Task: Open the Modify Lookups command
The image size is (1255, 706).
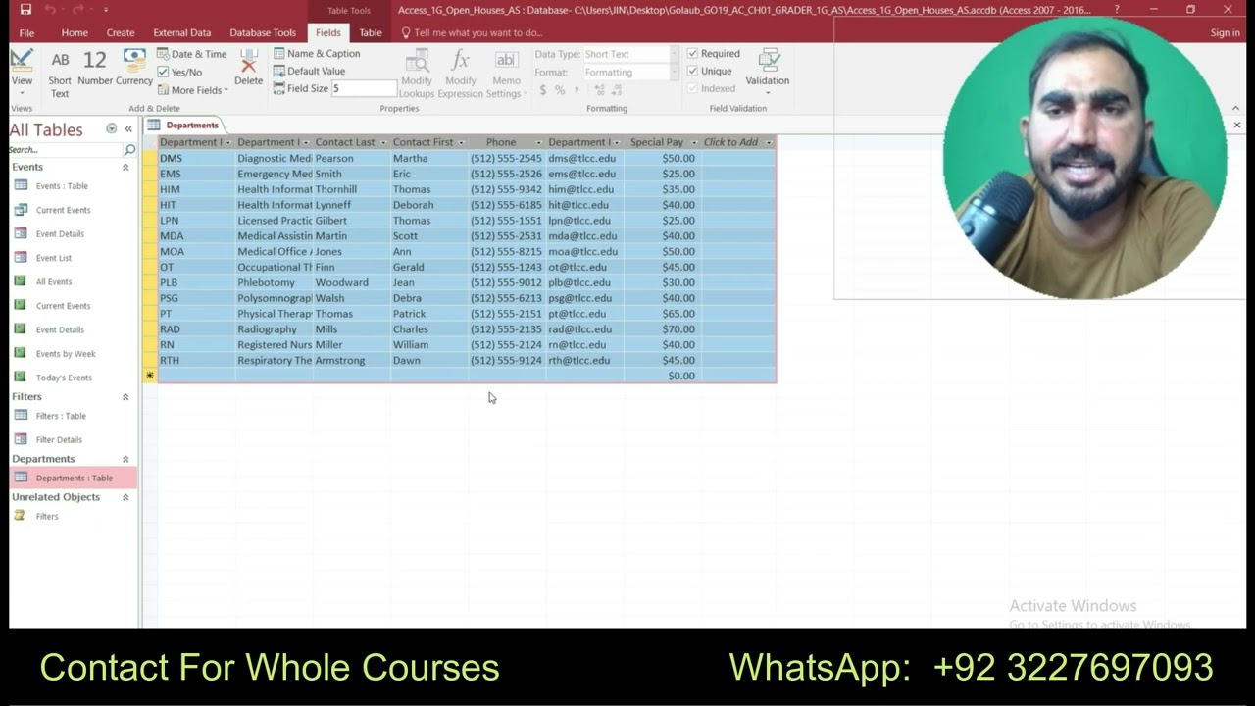Action: click(x=417, y=74)
